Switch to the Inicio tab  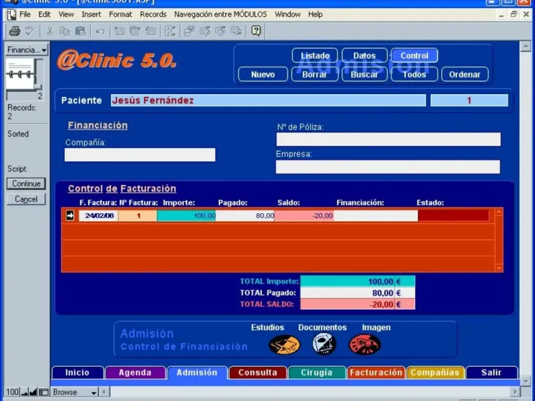coord(78,372)
